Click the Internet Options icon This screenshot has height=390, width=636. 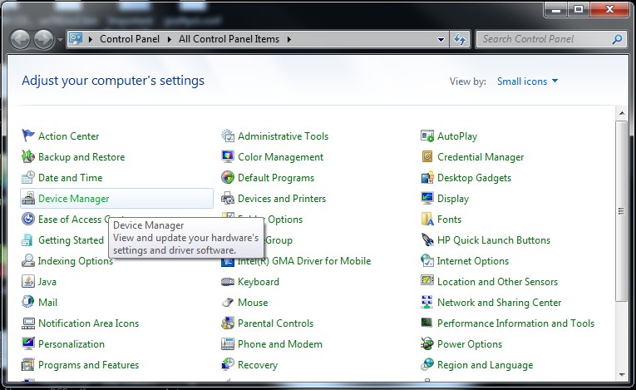click(427, 260)
